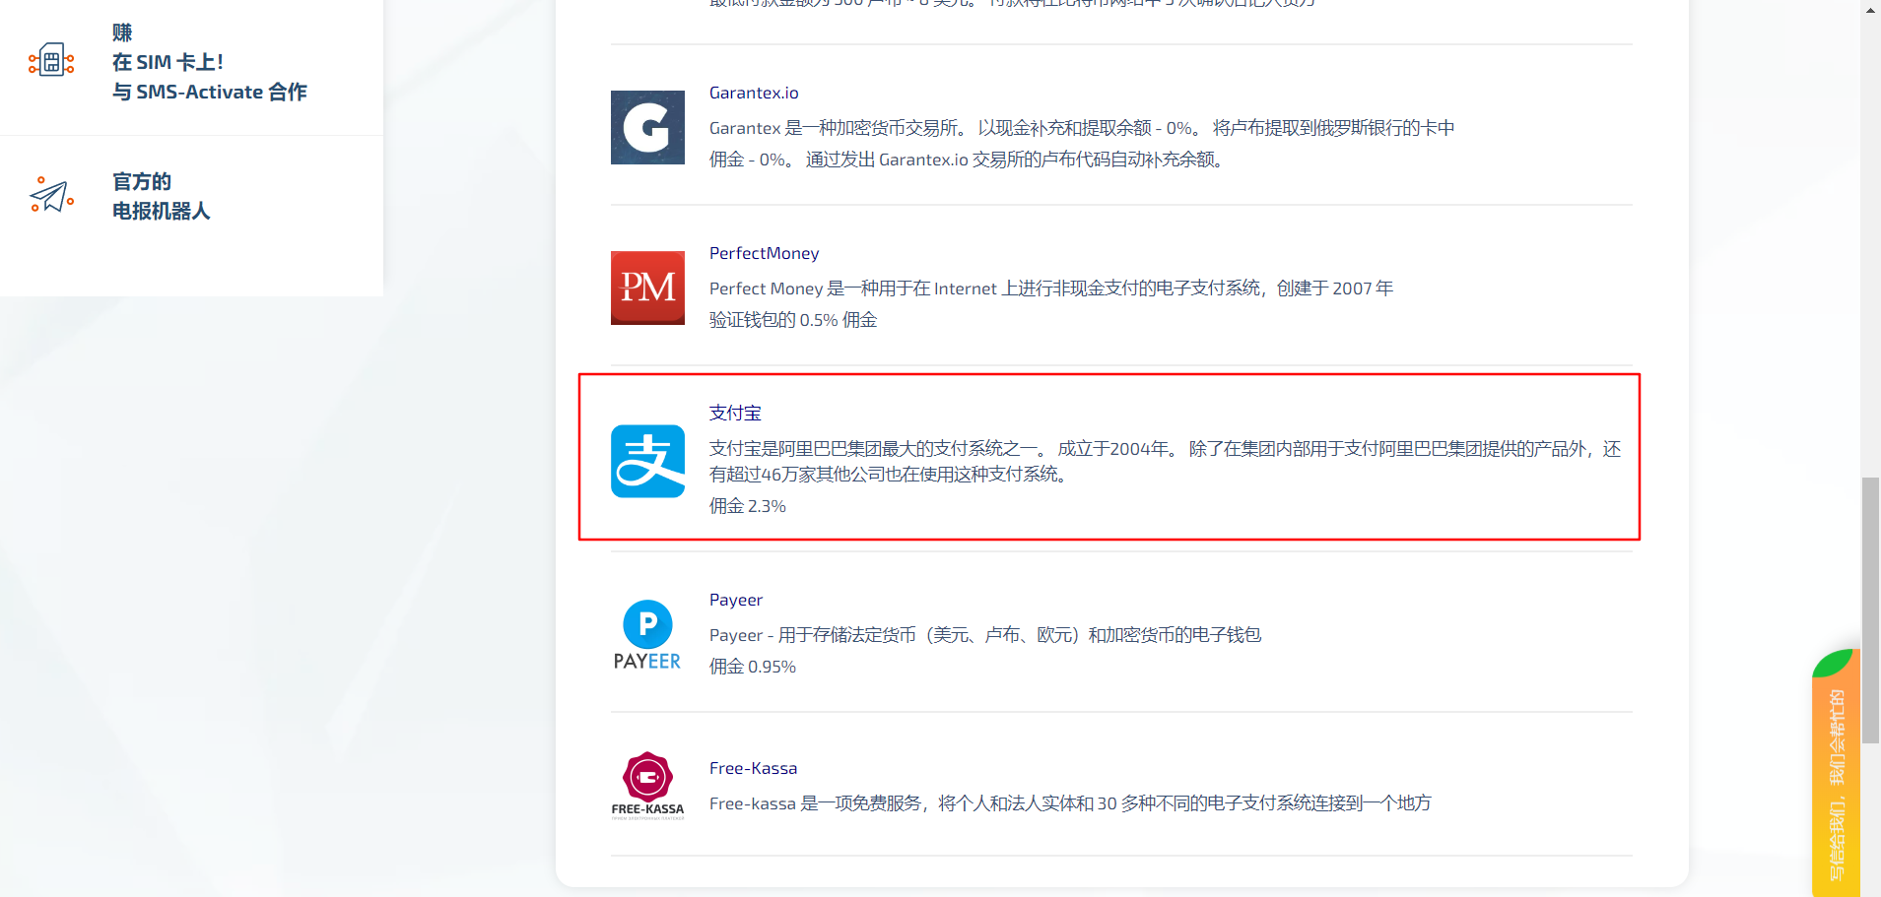The width and height of the screenshot is (1881, 897).
Task: Click the Garantex 佣金 - 0% line
Action: point(968,160)
